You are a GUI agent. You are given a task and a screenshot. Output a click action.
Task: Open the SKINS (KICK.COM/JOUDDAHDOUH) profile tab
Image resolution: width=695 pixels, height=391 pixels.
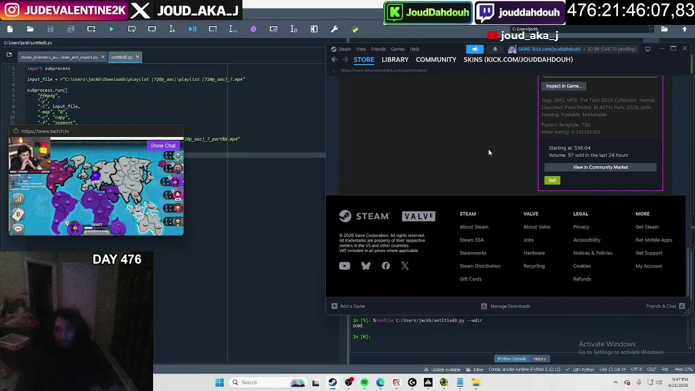click(518, 60)
